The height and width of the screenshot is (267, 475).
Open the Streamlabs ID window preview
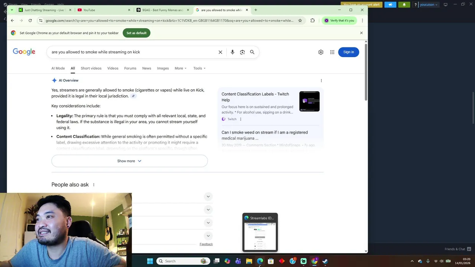pos(260,232)
